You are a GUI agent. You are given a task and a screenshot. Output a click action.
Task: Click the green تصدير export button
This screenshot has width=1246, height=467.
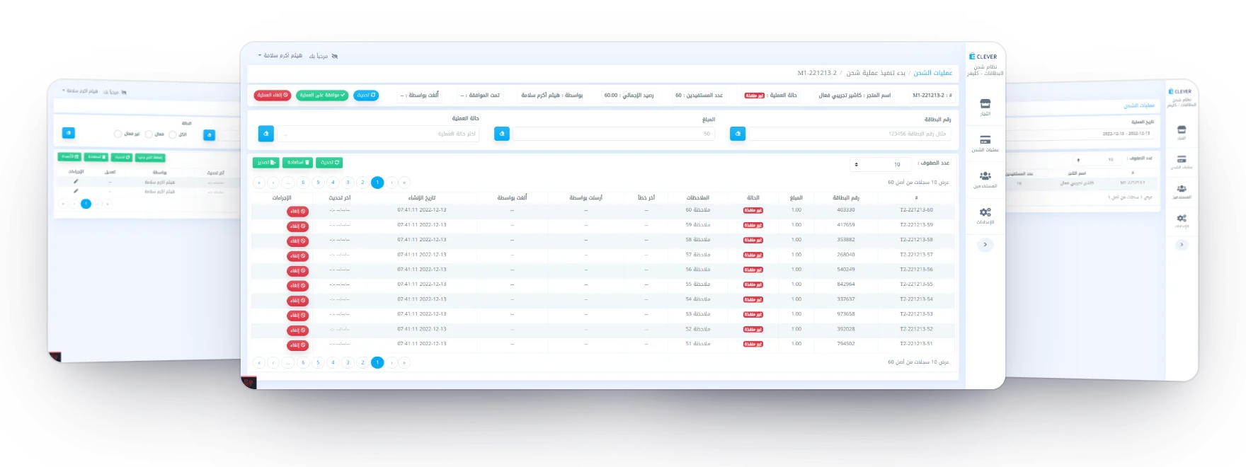pos(266,163)
